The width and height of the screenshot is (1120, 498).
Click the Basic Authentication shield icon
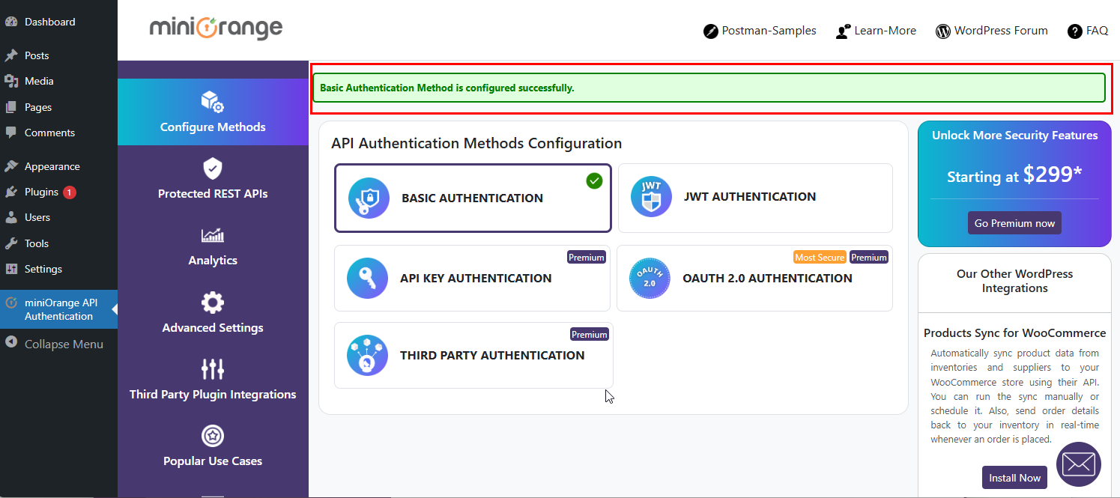point(369,198)
